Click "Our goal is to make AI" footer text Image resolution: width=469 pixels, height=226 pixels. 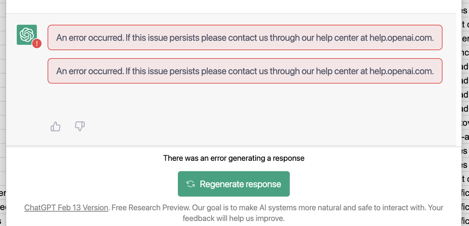point(231,207)
